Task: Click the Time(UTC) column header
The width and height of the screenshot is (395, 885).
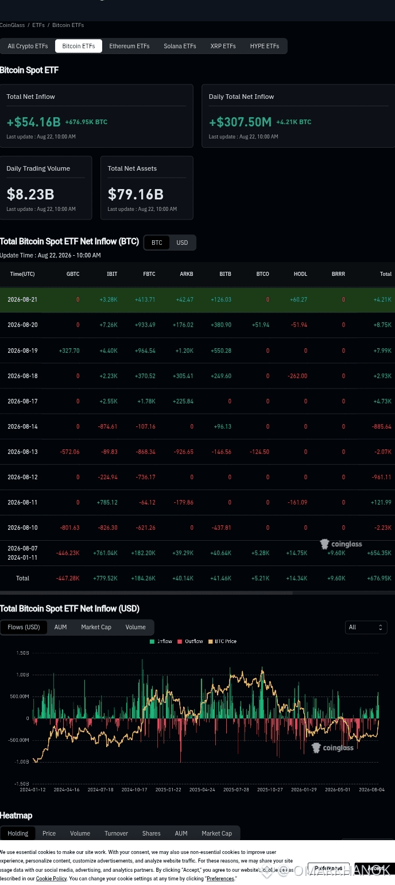Action: pyautogui.click(x=22, y=274)
